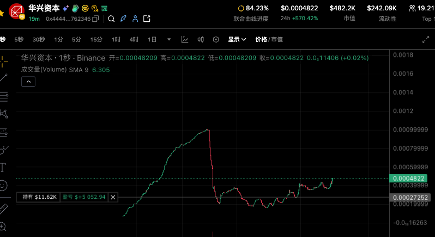This screenshot has width=435, height=237.
Task: Switch to 价格 price display
Action: [x=261, y=39]
